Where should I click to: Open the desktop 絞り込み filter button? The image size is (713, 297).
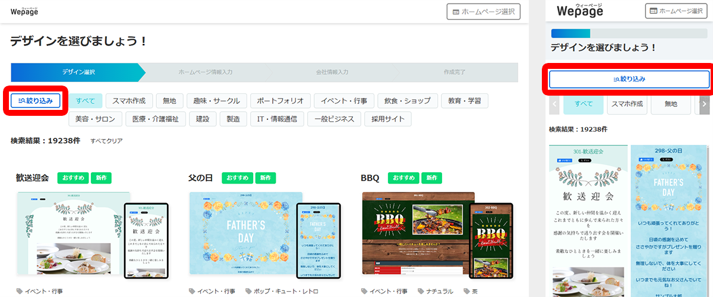click(36, 101)
